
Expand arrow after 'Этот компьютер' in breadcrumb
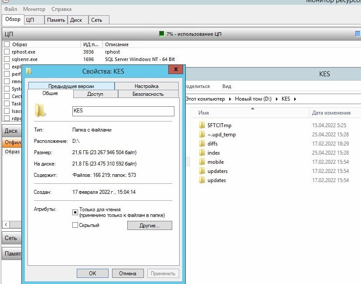230,99
